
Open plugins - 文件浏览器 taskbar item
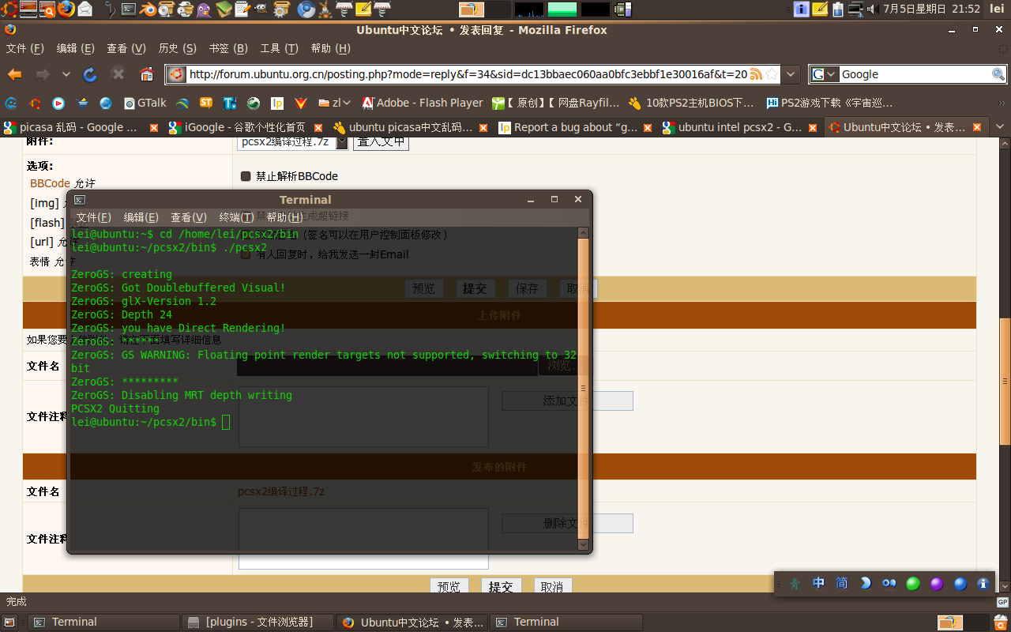pos(258,623)
